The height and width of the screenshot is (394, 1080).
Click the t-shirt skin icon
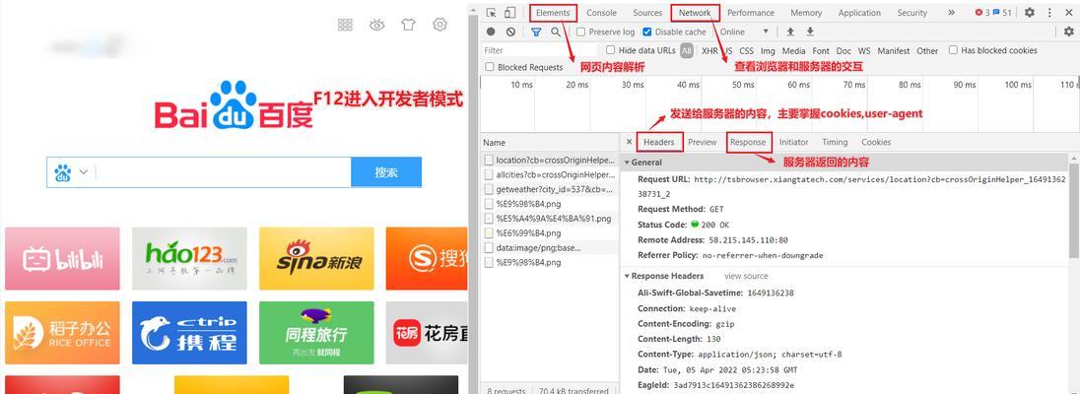click(x=408, y=25)
